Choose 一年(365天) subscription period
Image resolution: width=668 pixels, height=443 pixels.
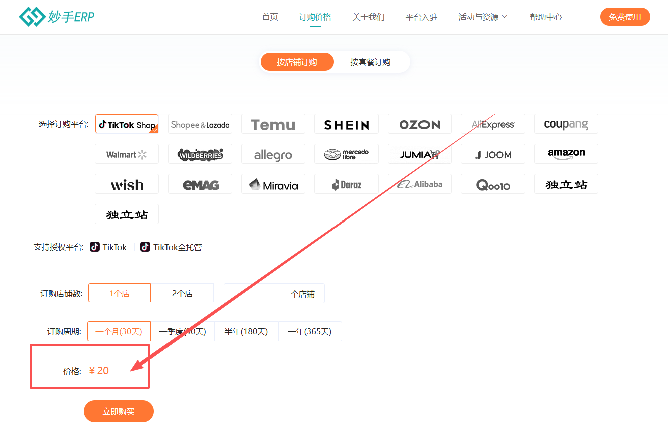tap(309, 331)
